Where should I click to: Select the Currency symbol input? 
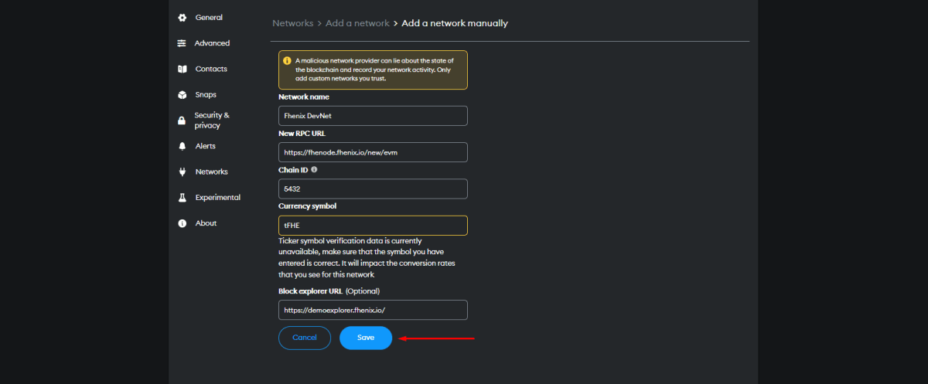[x=373, y=226]
